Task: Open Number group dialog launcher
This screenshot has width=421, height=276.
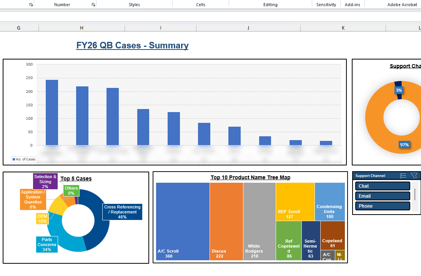Action: click(93, 5)
